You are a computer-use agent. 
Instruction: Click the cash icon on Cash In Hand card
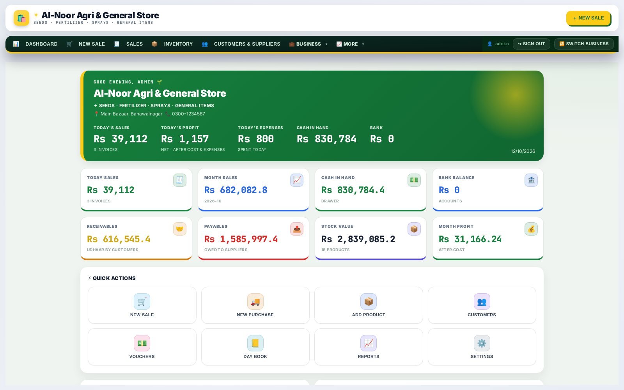(x=414, y=180)
